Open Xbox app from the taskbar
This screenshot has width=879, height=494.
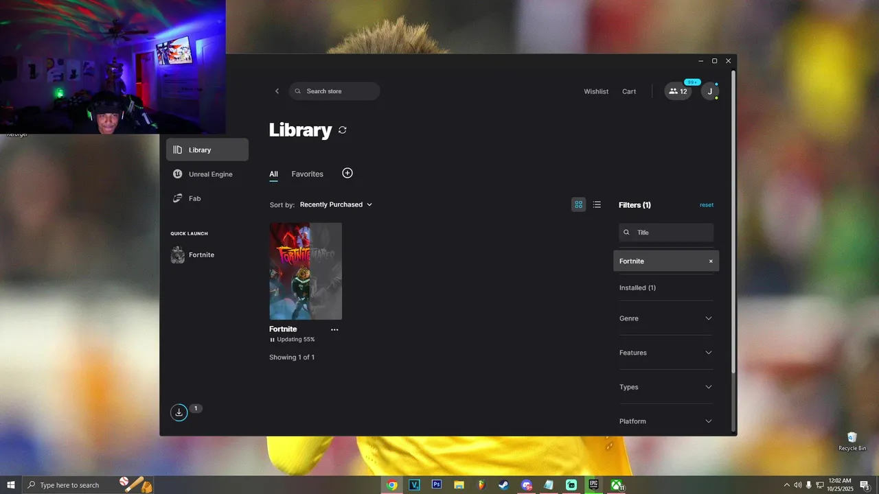click(x=617, y=485)
